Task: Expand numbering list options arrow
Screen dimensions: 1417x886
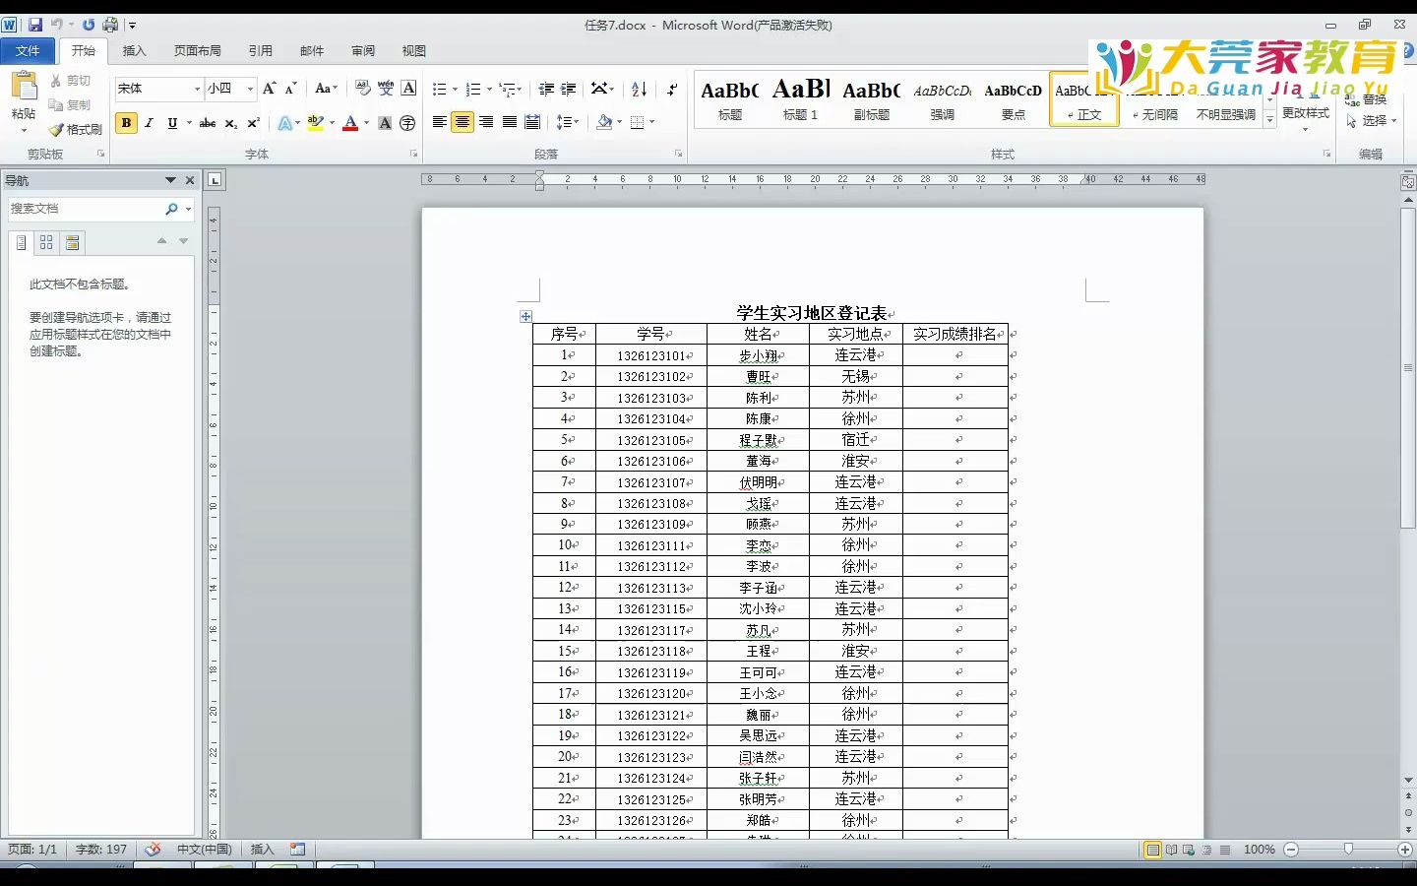Action: [x=489, y=89]
